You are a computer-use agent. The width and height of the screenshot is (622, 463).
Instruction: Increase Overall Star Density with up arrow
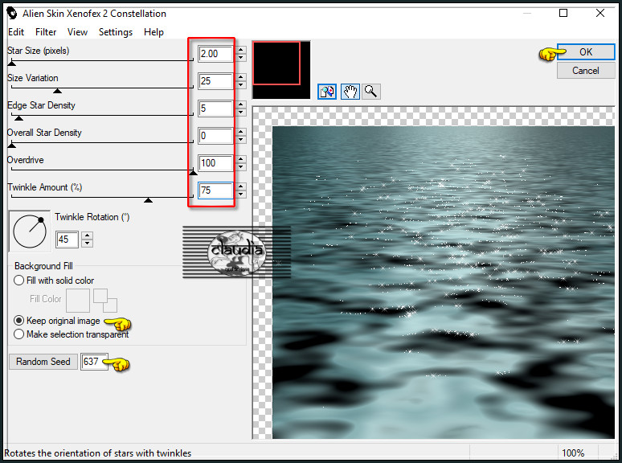pyautogui.click(x=241, y=132)
